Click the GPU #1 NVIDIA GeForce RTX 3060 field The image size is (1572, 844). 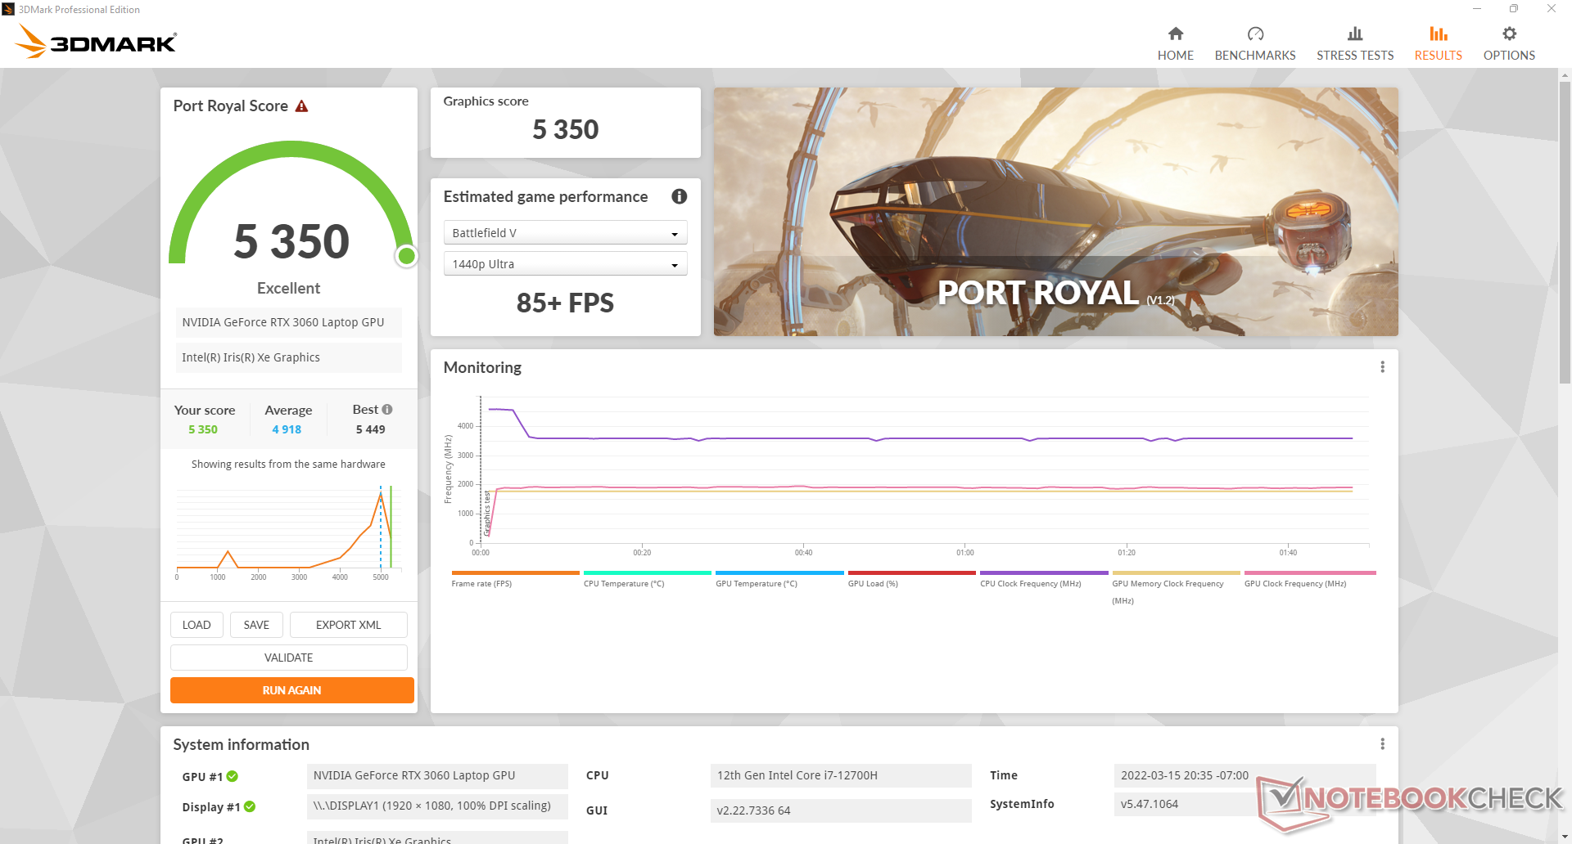tap(437, 775)
